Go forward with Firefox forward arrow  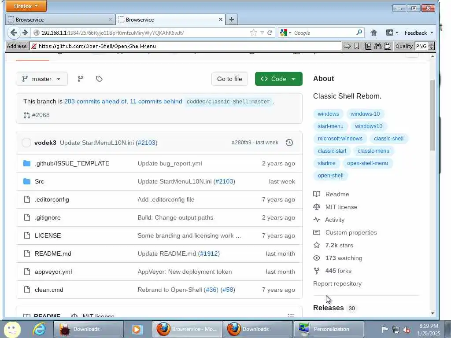click(25, 33)
